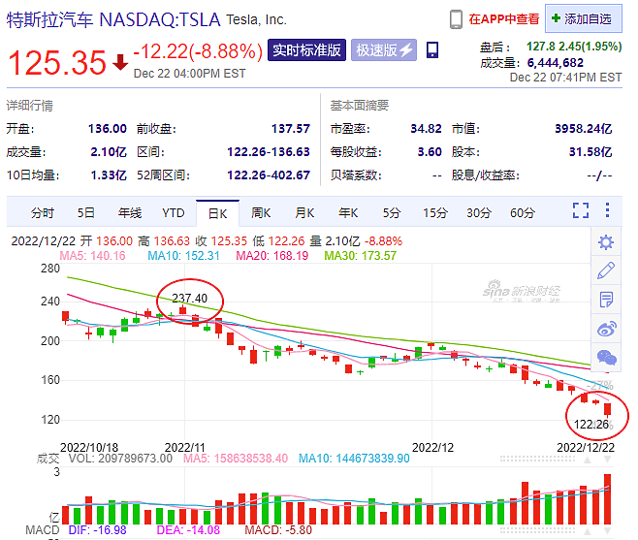Click the 2022/12/22 candlestick on chart

click(x=608, y=410)
